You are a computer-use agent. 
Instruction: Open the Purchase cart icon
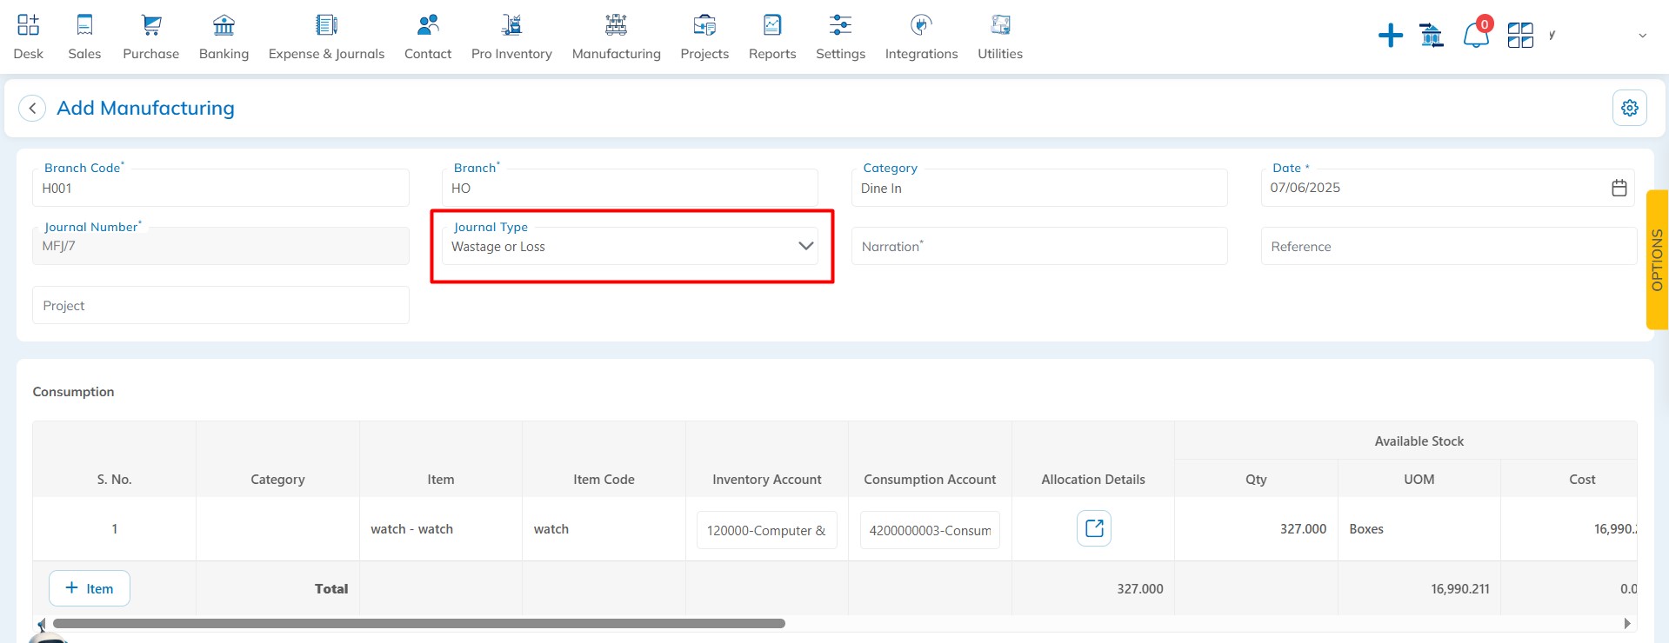coord(151,24)
